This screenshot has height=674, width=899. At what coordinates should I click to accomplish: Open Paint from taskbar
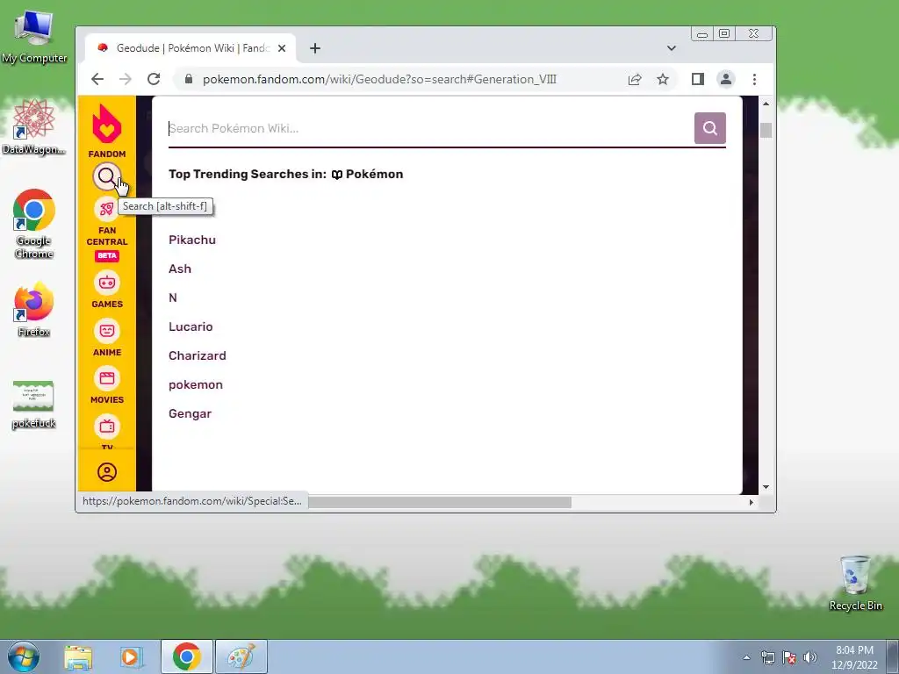tap(241, 656)
